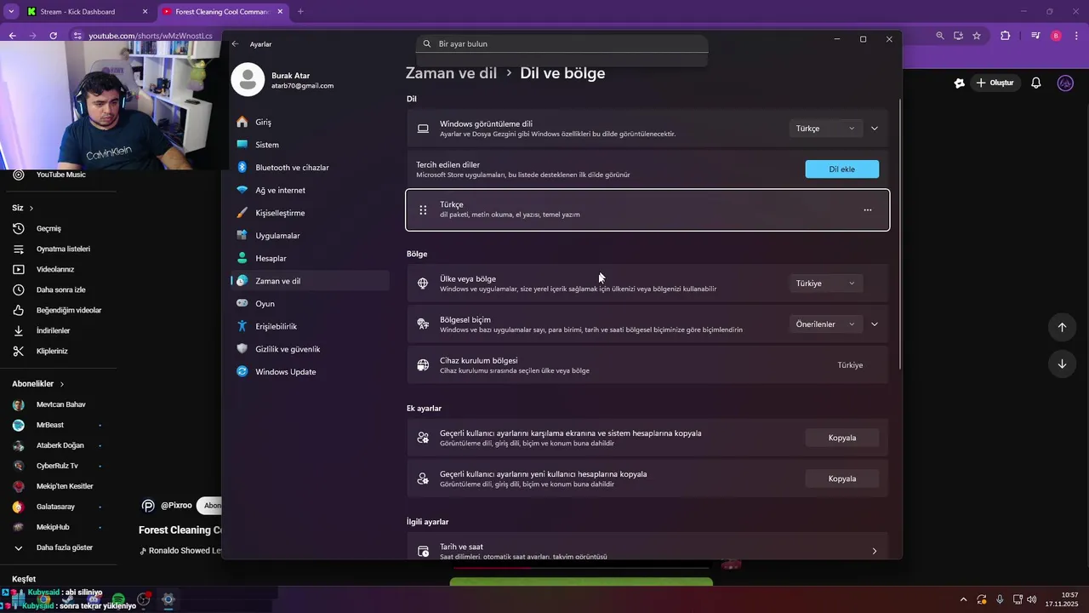Open the Chrome three-dot menu
The image size is (1089, 613).
pos(1076,36)
